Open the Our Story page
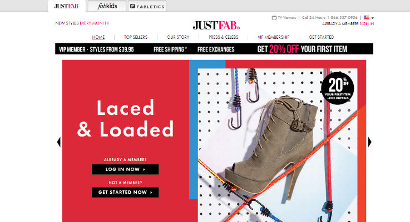 pos(178,37)
